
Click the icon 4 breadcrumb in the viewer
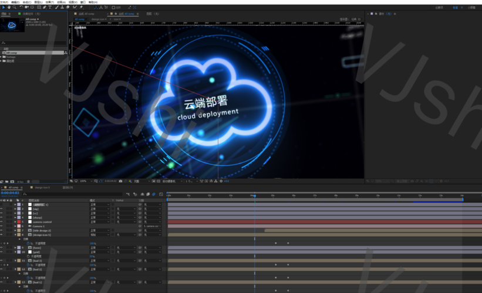tap(117, 19)
